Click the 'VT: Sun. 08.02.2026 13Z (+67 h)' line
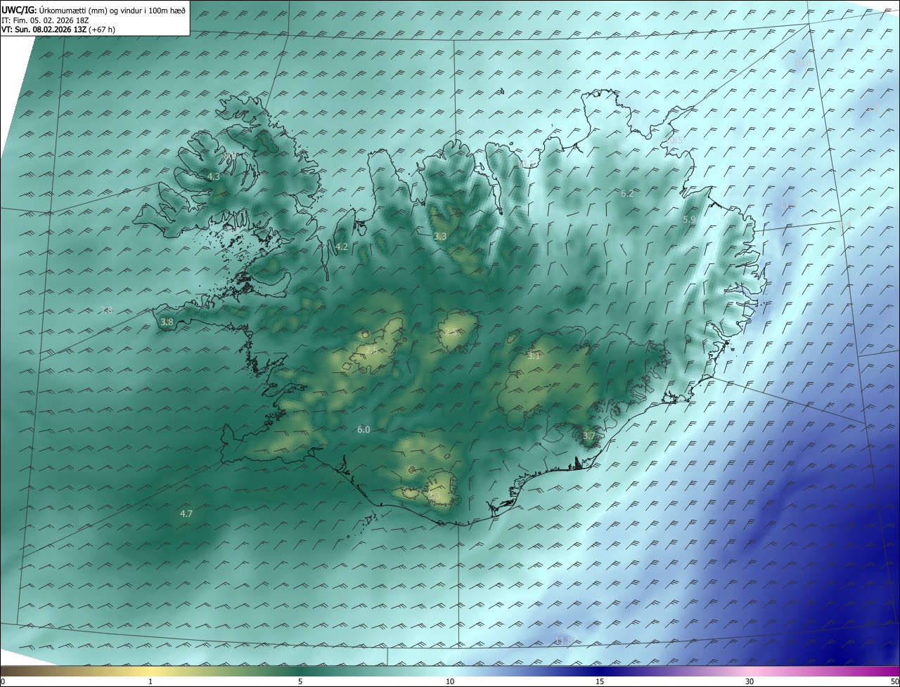This screenshot has height=687, width=900. pos(58,30)
